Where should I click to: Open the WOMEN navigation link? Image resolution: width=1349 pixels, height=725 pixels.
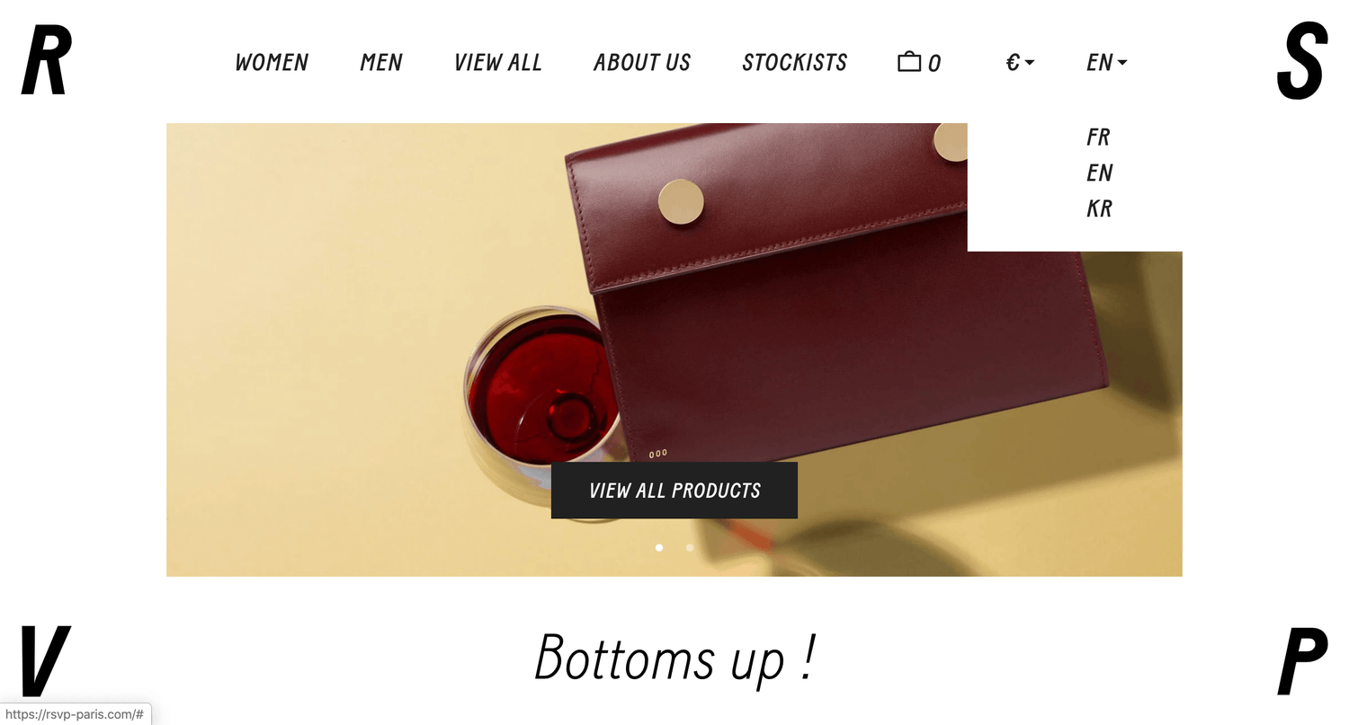[272, 62]
